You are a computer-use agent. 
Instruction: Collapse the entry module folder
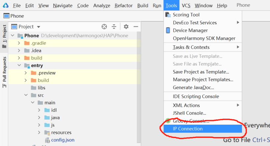point(19,65)
